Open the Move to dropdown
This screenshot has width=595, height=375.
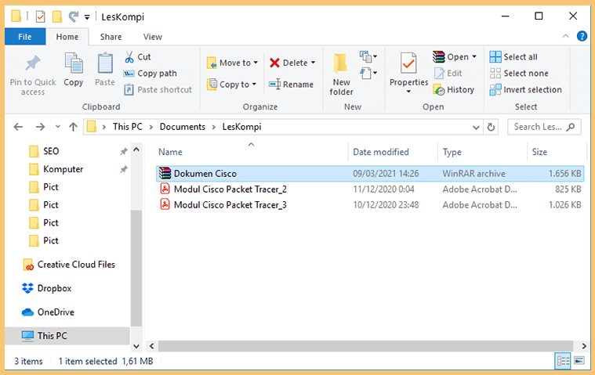point(232,63)
